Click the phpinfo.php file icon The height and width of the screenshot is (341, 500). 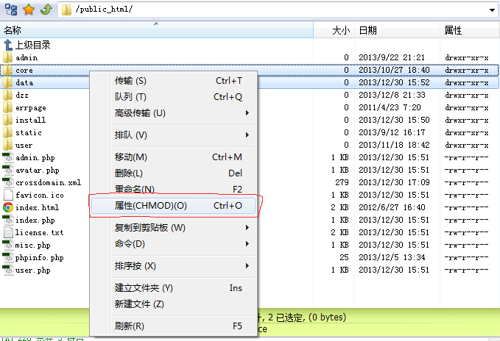coord(8,258)
